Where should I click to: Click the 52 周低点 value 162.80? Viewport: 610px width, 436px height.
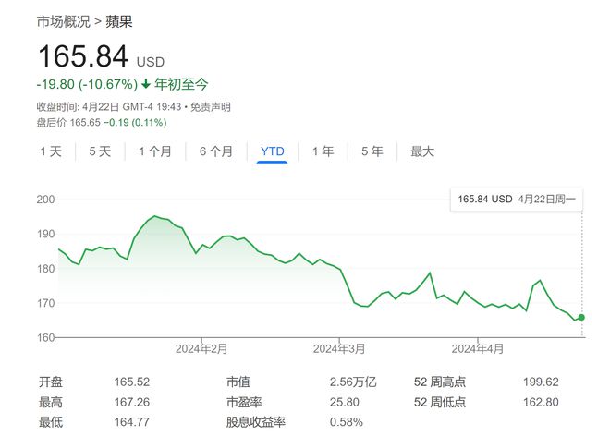click(x=541, y=402)
